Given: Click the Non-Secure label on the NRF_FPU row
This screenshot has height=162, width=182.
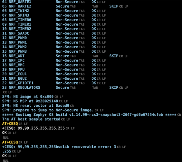Looking at the screenshot, I should (x=67, y=70).
